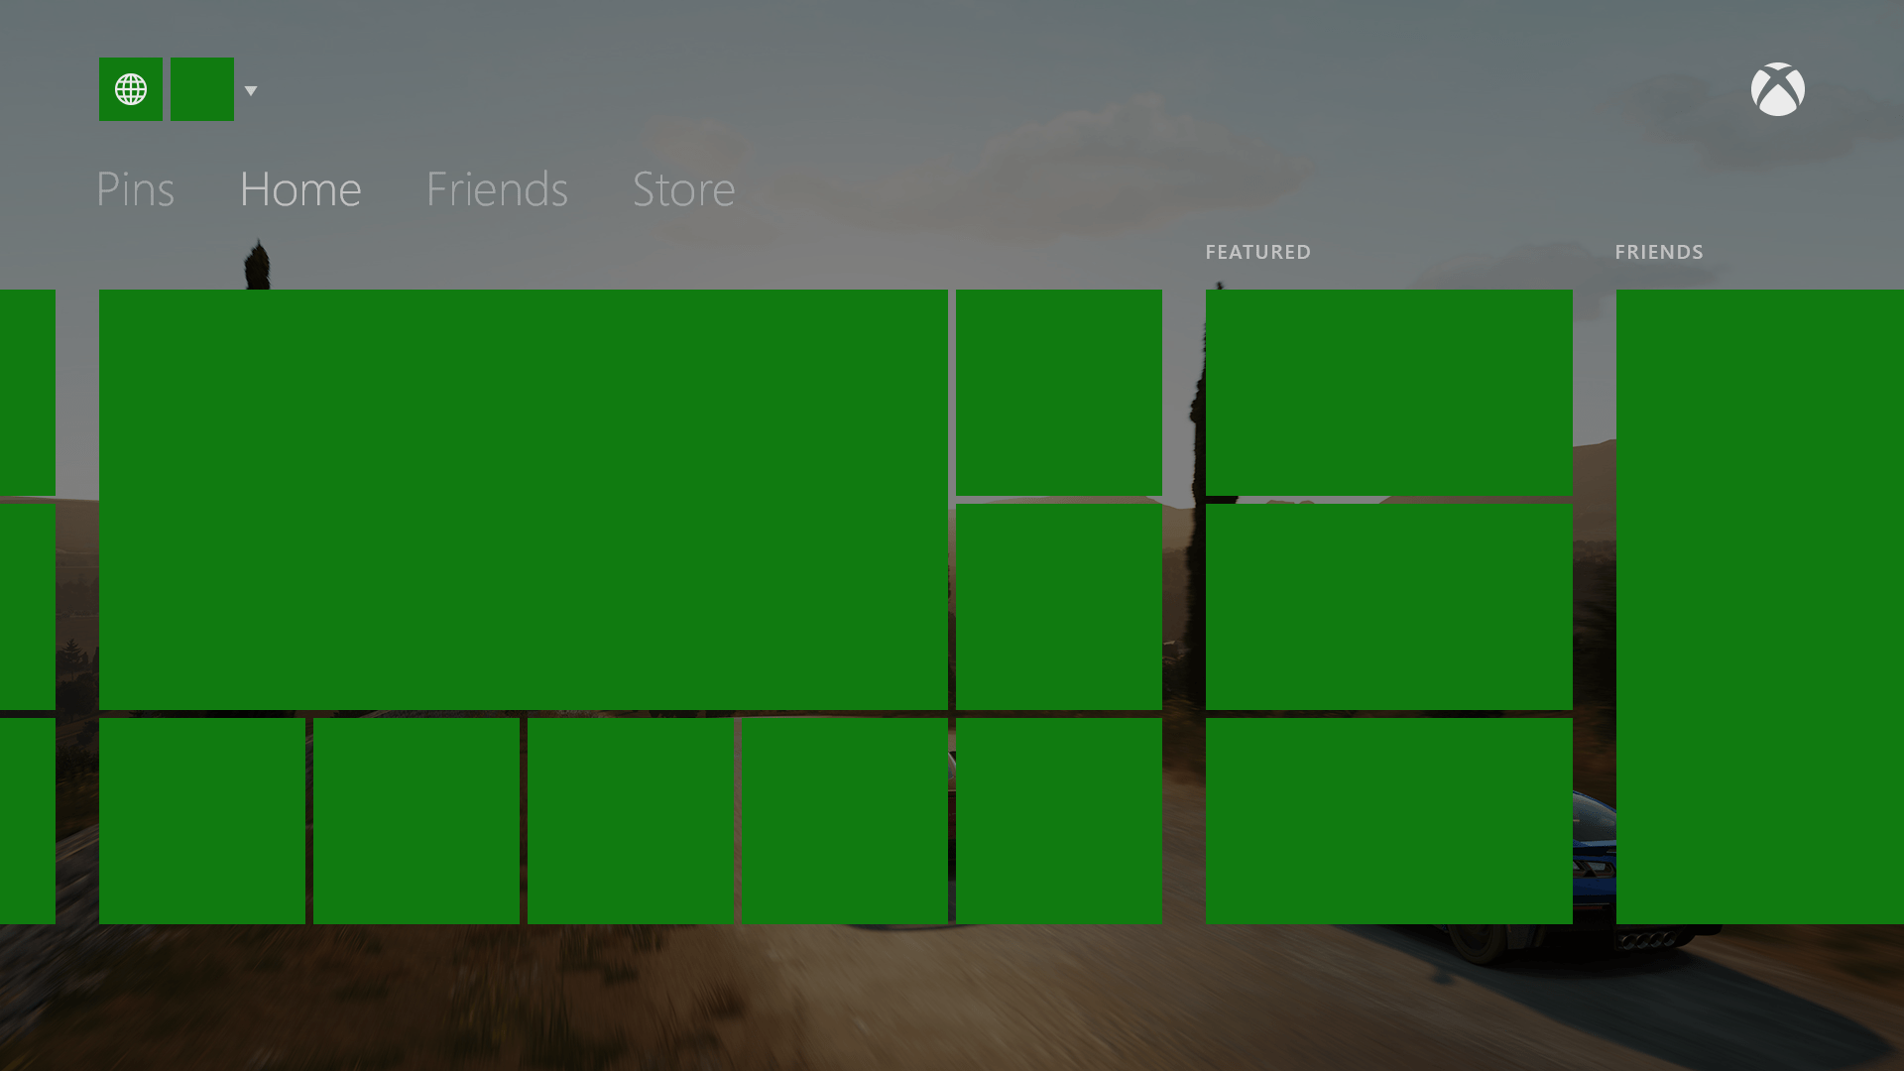Viewport: 1904px width, 1071px height.
Task: Open the Friends tab
Action: (497, 188)
